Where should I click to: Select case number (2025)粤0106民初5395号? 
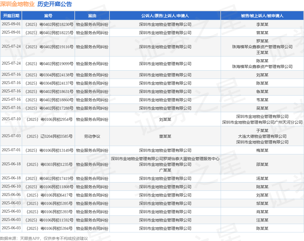(49, 203)
